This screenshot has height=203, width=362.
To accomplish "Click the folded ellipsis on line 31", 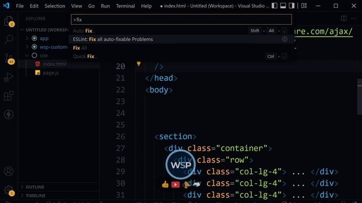I will [298, 195].
